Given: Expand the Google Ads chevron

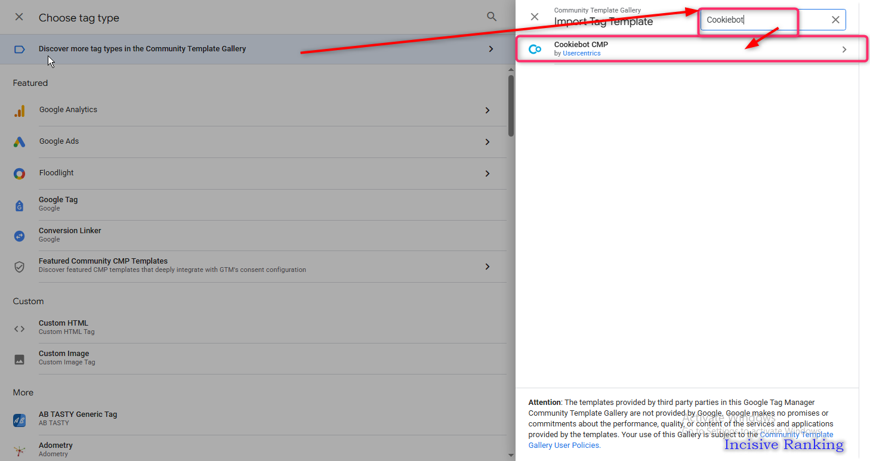Looking at the screenshot, I should point(488,142).
